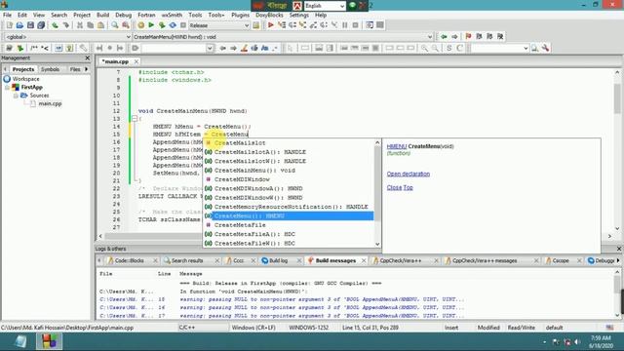Switch to the Build log tab
The width and height of the screenshot is (624, 351).
[x=278, y=260]
